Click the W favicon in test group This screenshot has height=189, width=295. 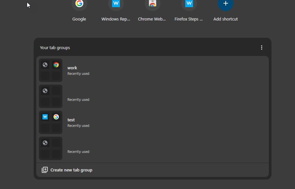(45, 117)
